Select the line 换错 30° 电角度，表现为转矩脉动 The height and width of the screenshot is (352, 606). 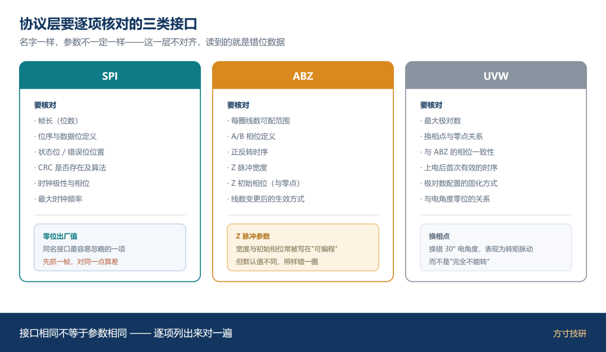(x=481, y=249)
